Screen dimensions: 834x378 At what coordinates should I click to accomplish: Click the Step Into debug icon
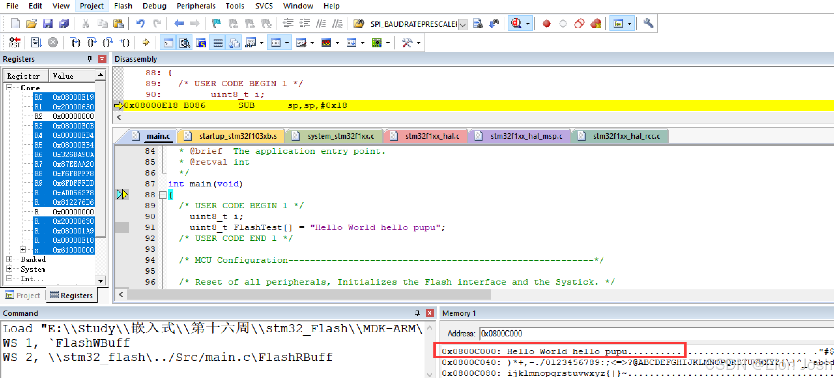(76, 43)
